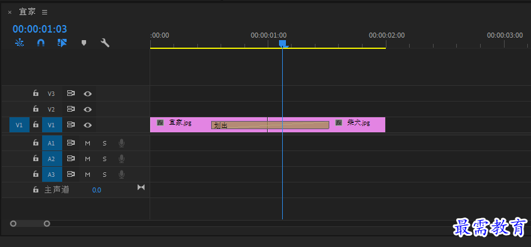The image size is (531, 247).
Task: Hide track V1 output eye
Action: point(88,125)
